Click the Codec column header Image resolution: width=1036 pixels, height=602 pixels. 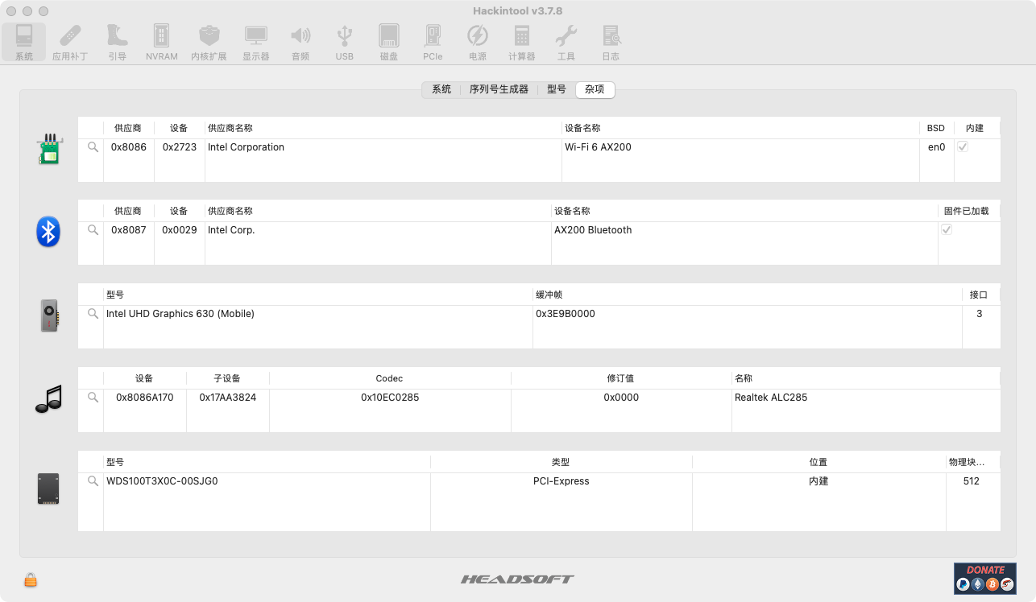[x=390, y=378]
